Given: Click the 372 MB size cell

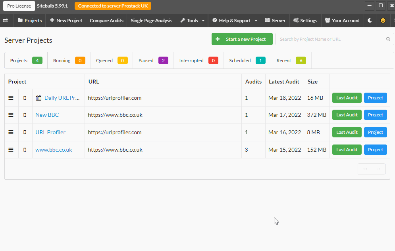Looking at the screenshot, I should click(x=317, y=115).
